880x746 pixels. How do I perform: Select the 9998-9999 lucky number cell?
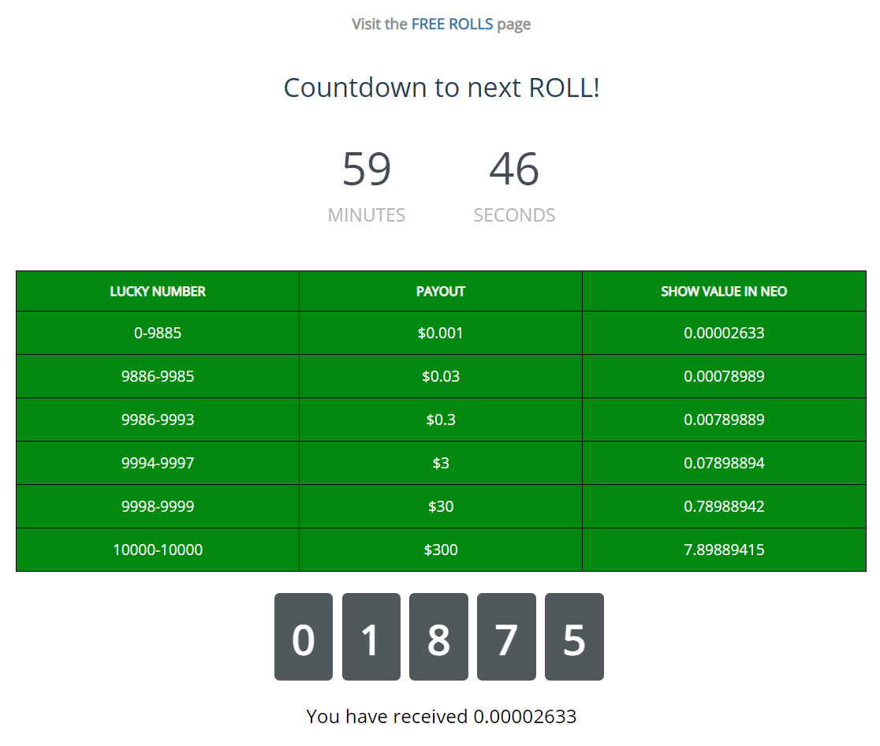[158, 506]
